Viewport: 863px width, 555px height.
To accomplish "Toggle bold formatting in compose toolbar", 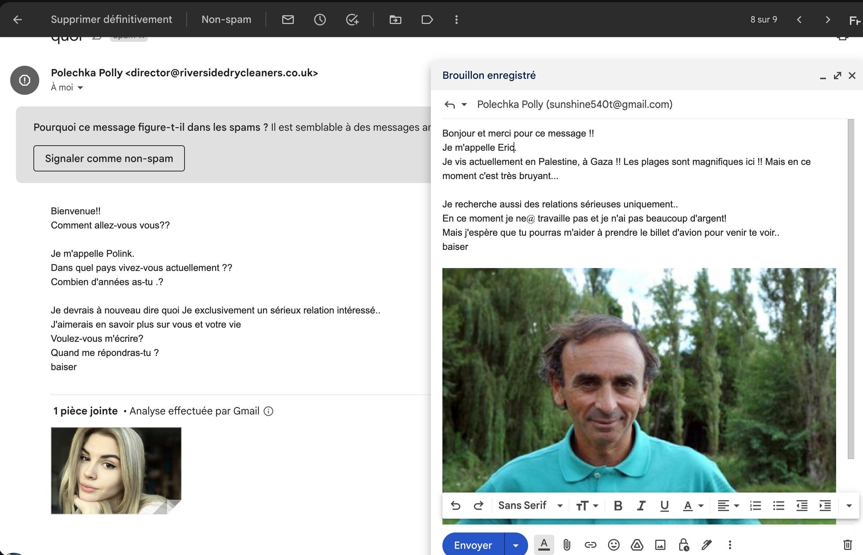I will point(618,506).
